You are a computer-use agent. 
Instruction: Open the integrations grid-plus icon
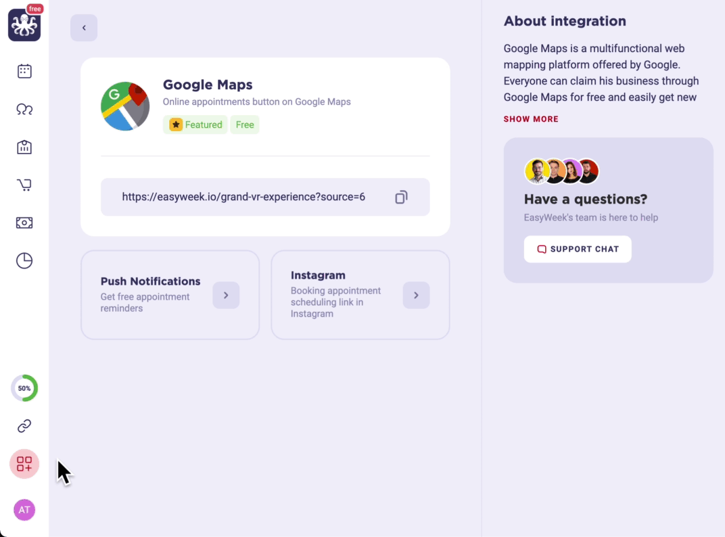pyautogui.click(x=24, y=464)
